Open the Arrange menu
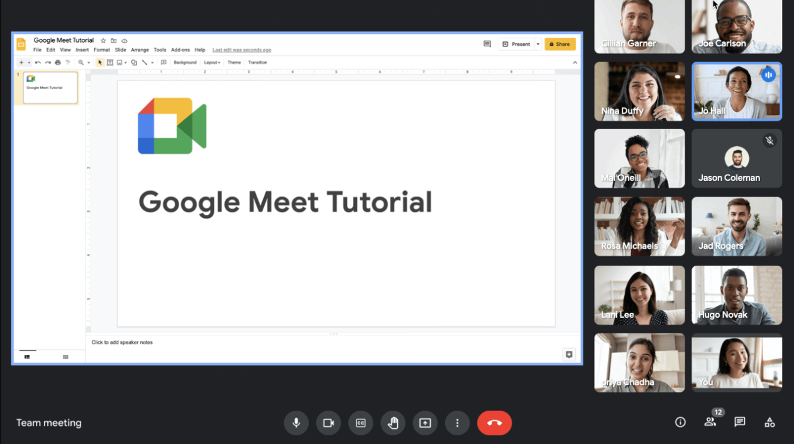 coord(140,50)
